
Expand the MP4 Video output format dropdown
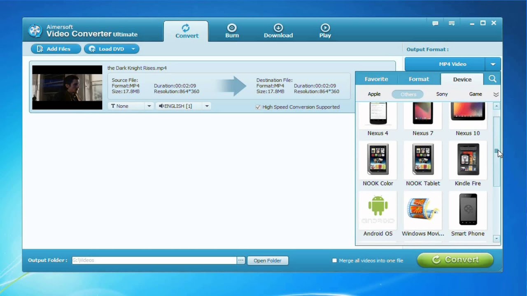click(x=493, y=64)
